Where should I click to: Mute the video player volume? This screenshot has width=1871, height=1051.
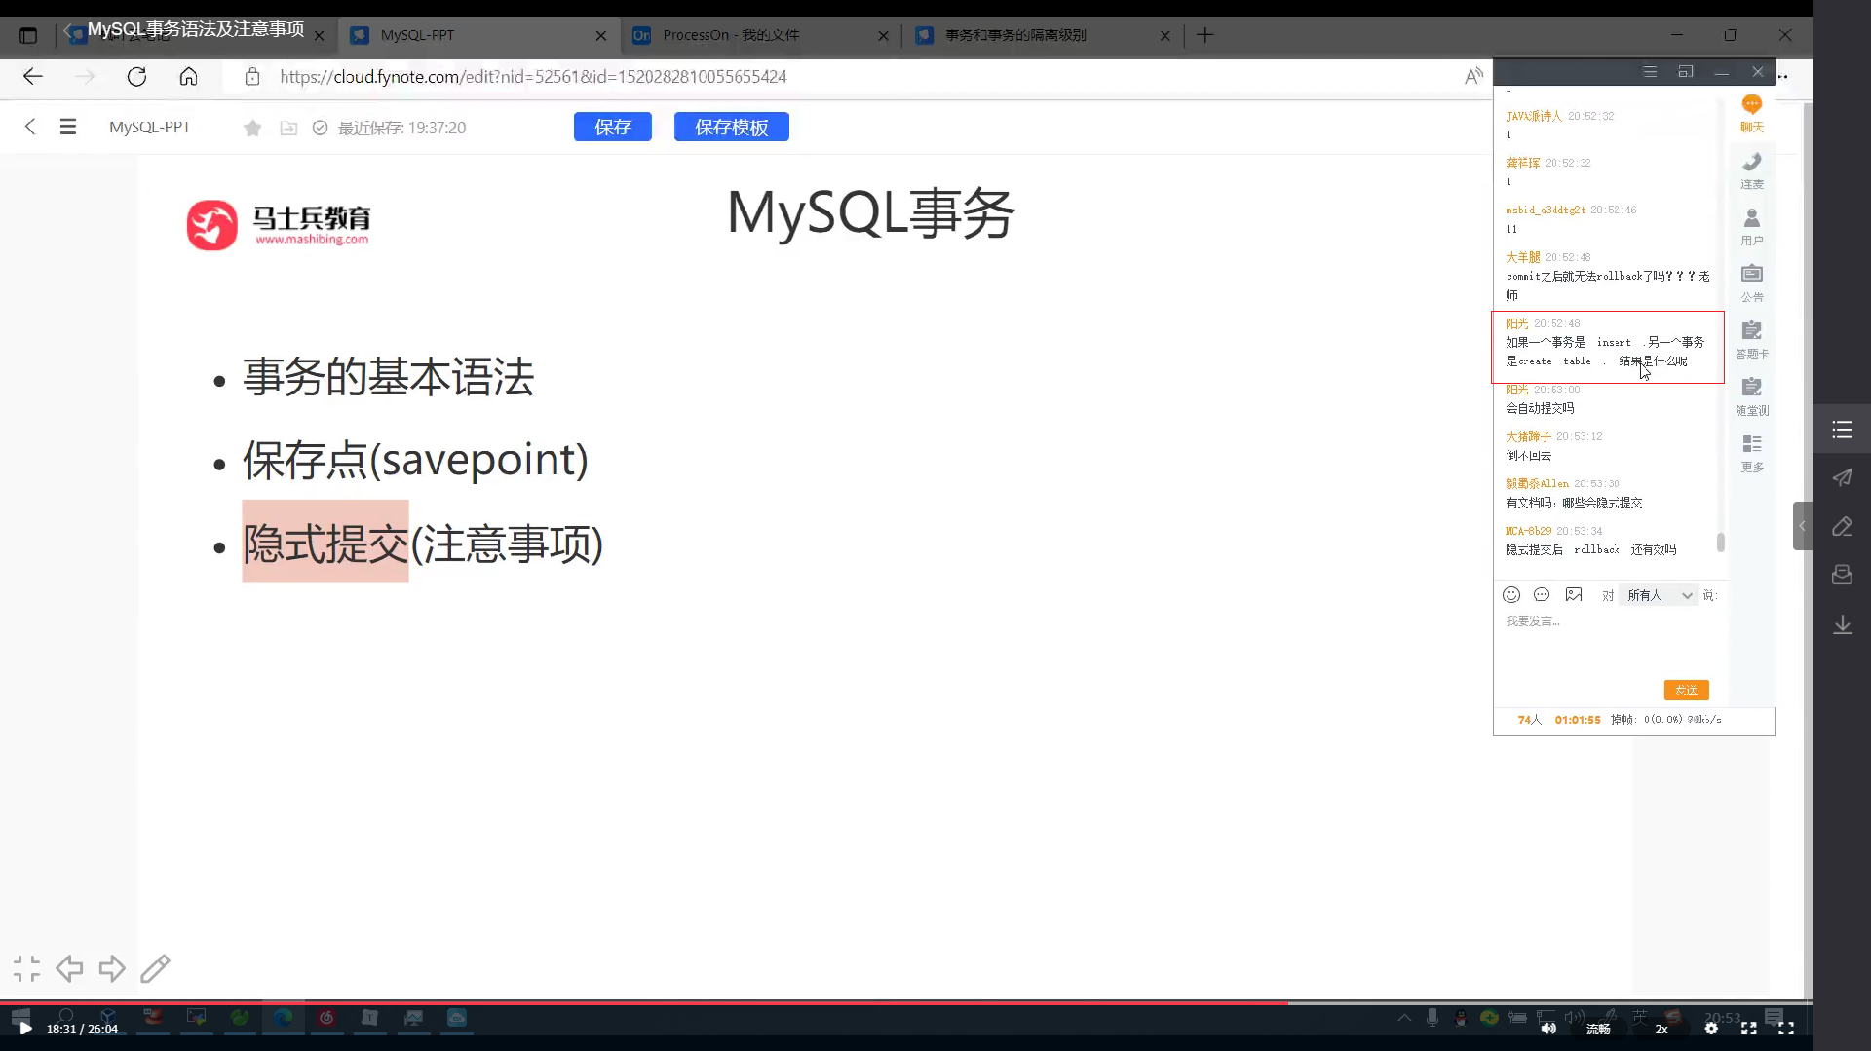tap(1549, 1028)
